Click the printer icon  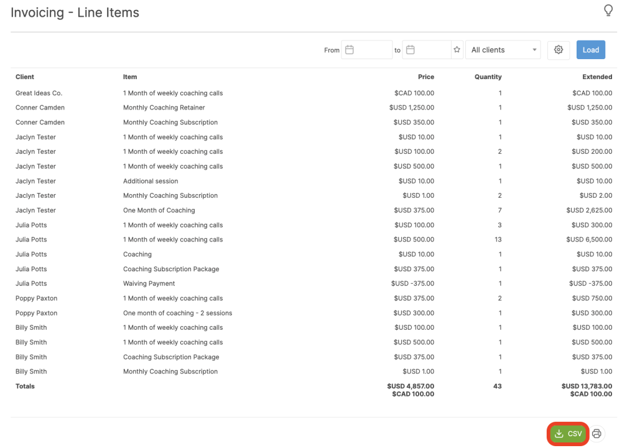596,434
